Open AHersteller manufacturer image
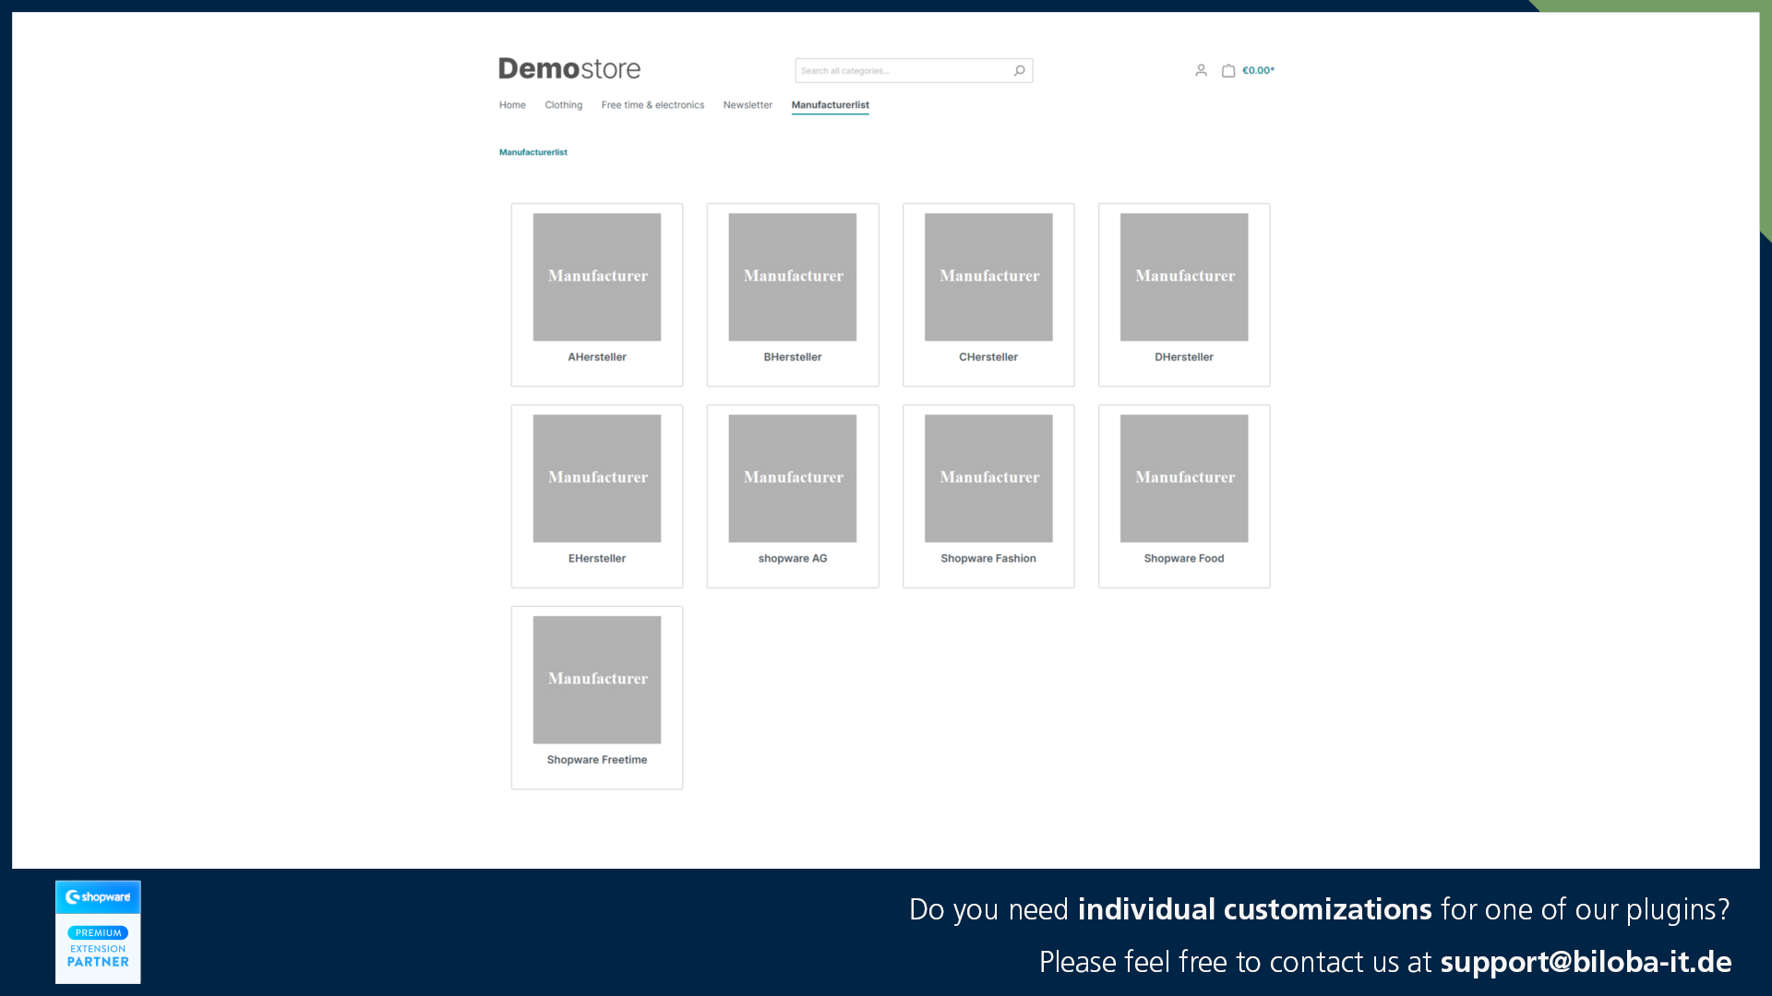The image size is (1772, 996). 597,278
